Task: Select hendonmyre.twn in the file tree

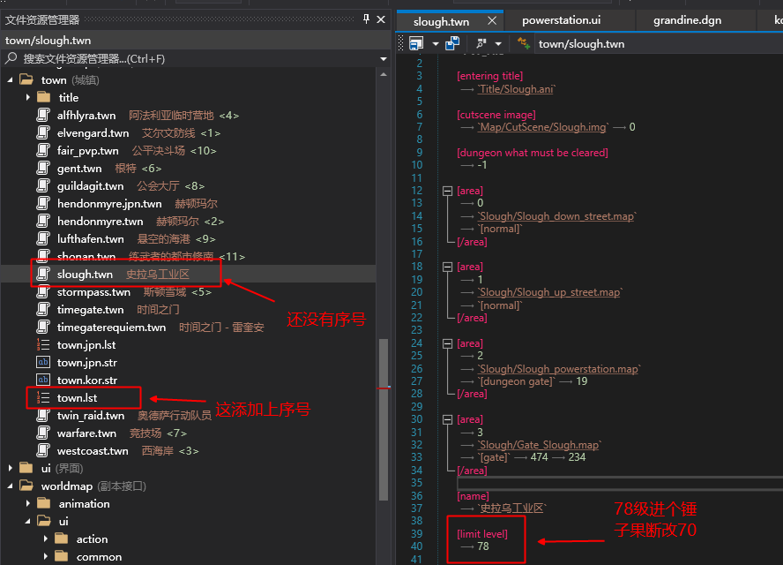Action: (x=189, y=221)
